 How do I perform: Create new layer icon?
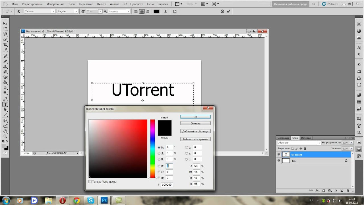[342, 190]
